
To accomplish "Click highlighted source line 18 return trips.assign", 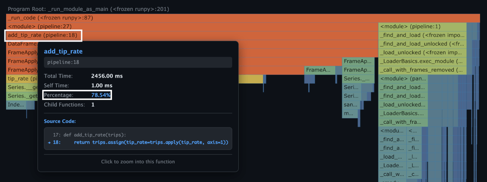I will [138, 142].
